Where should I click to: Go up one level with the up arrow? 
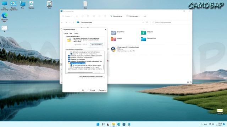click(x=73, y=23)
